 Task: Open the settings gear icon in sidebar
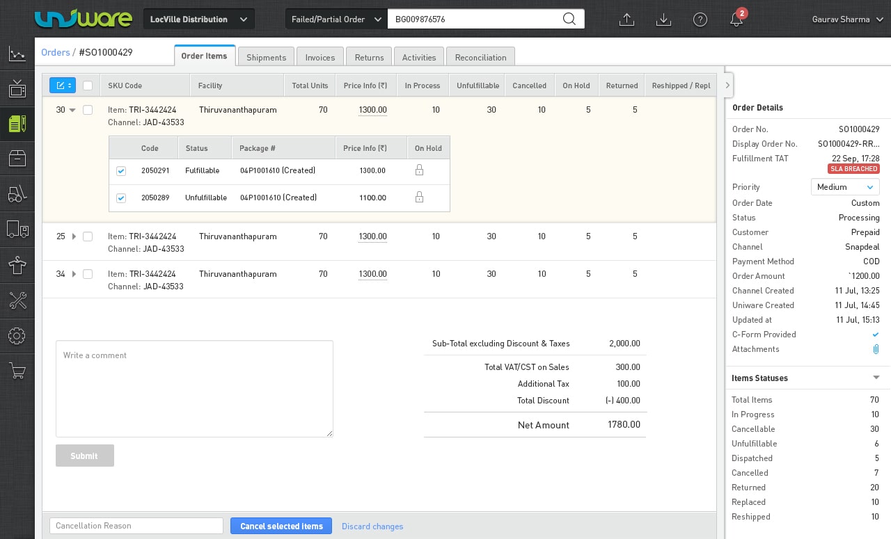(17, 336)
